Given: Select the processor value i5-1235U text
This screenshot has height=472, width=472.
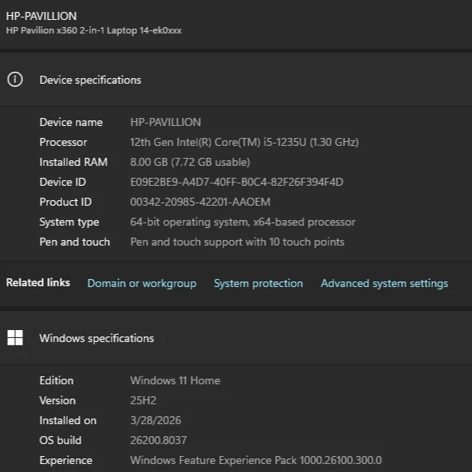Looking at the screenshot, I should pyautogui.click(x=244, y=142).
